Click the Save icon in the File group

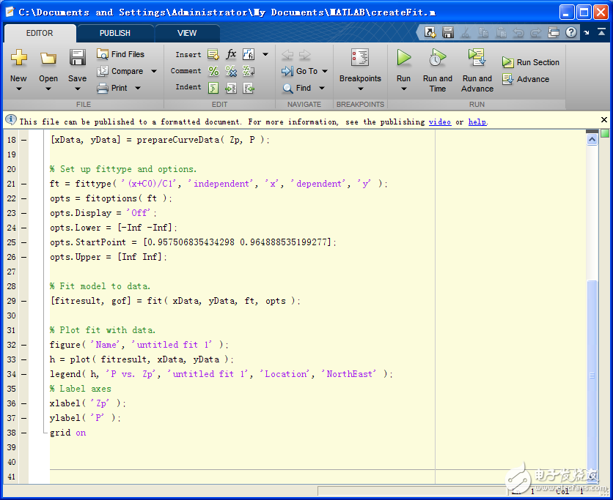tap(77, 59)
